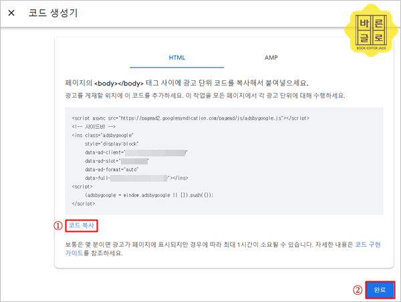The image size is (401, 302).
Task: Click the body tag instruction heading
Action: (186, 83)
